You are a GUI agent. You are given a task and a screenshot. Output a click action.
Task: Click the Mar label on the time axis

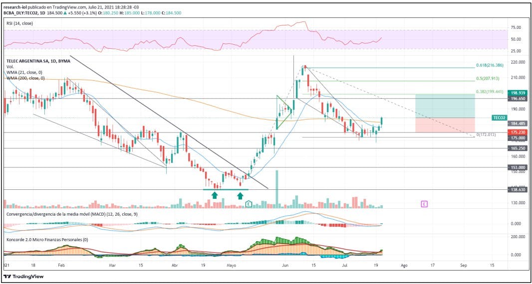click(x=113, y=265)
